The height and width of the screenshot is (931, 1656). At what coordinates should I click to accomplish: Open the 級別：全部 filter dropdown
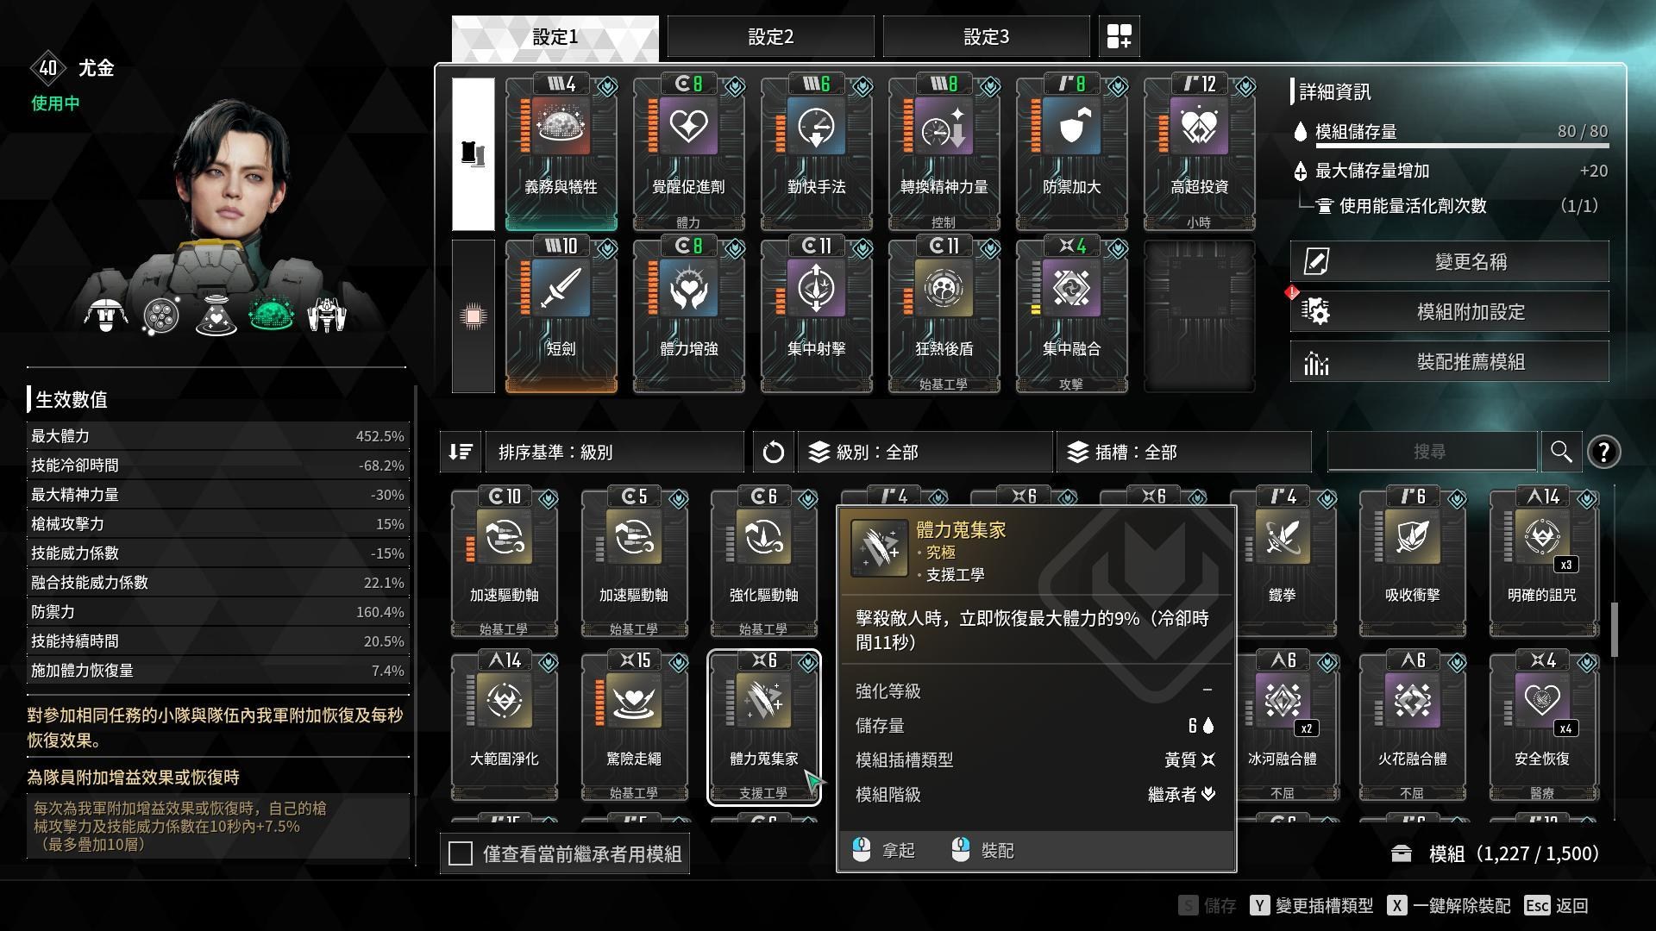pyautogui.click(x=925, y=452)
